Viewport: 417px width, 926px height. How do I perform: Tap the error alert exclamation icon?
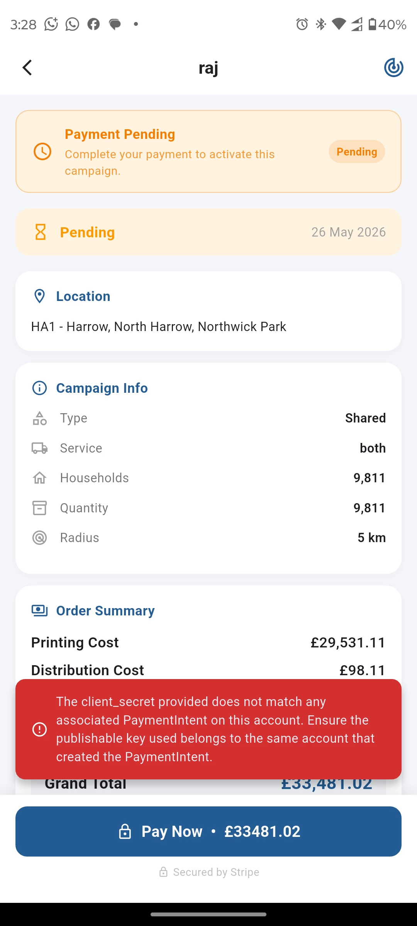pos(39,729)
